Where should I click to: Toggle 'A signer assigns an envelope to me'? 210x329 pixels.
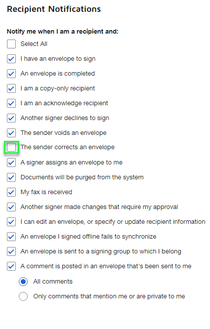11,163
